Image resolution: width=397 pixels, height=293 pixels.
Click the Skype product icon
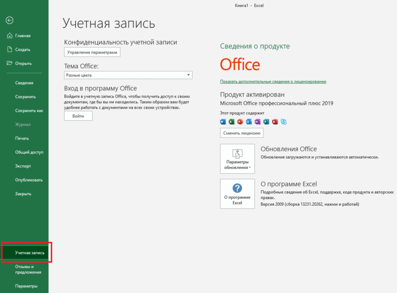283,122
